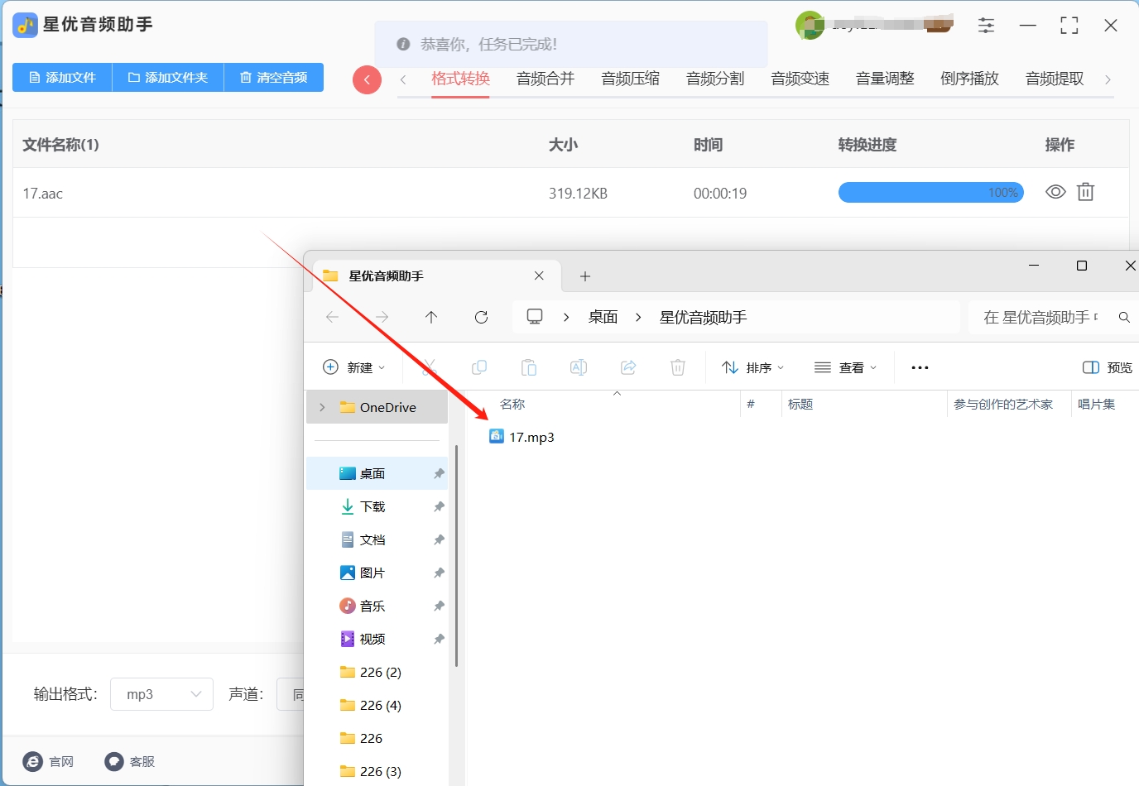
Task: Switch to the 音频合并 tab
Action: point(545,79)
